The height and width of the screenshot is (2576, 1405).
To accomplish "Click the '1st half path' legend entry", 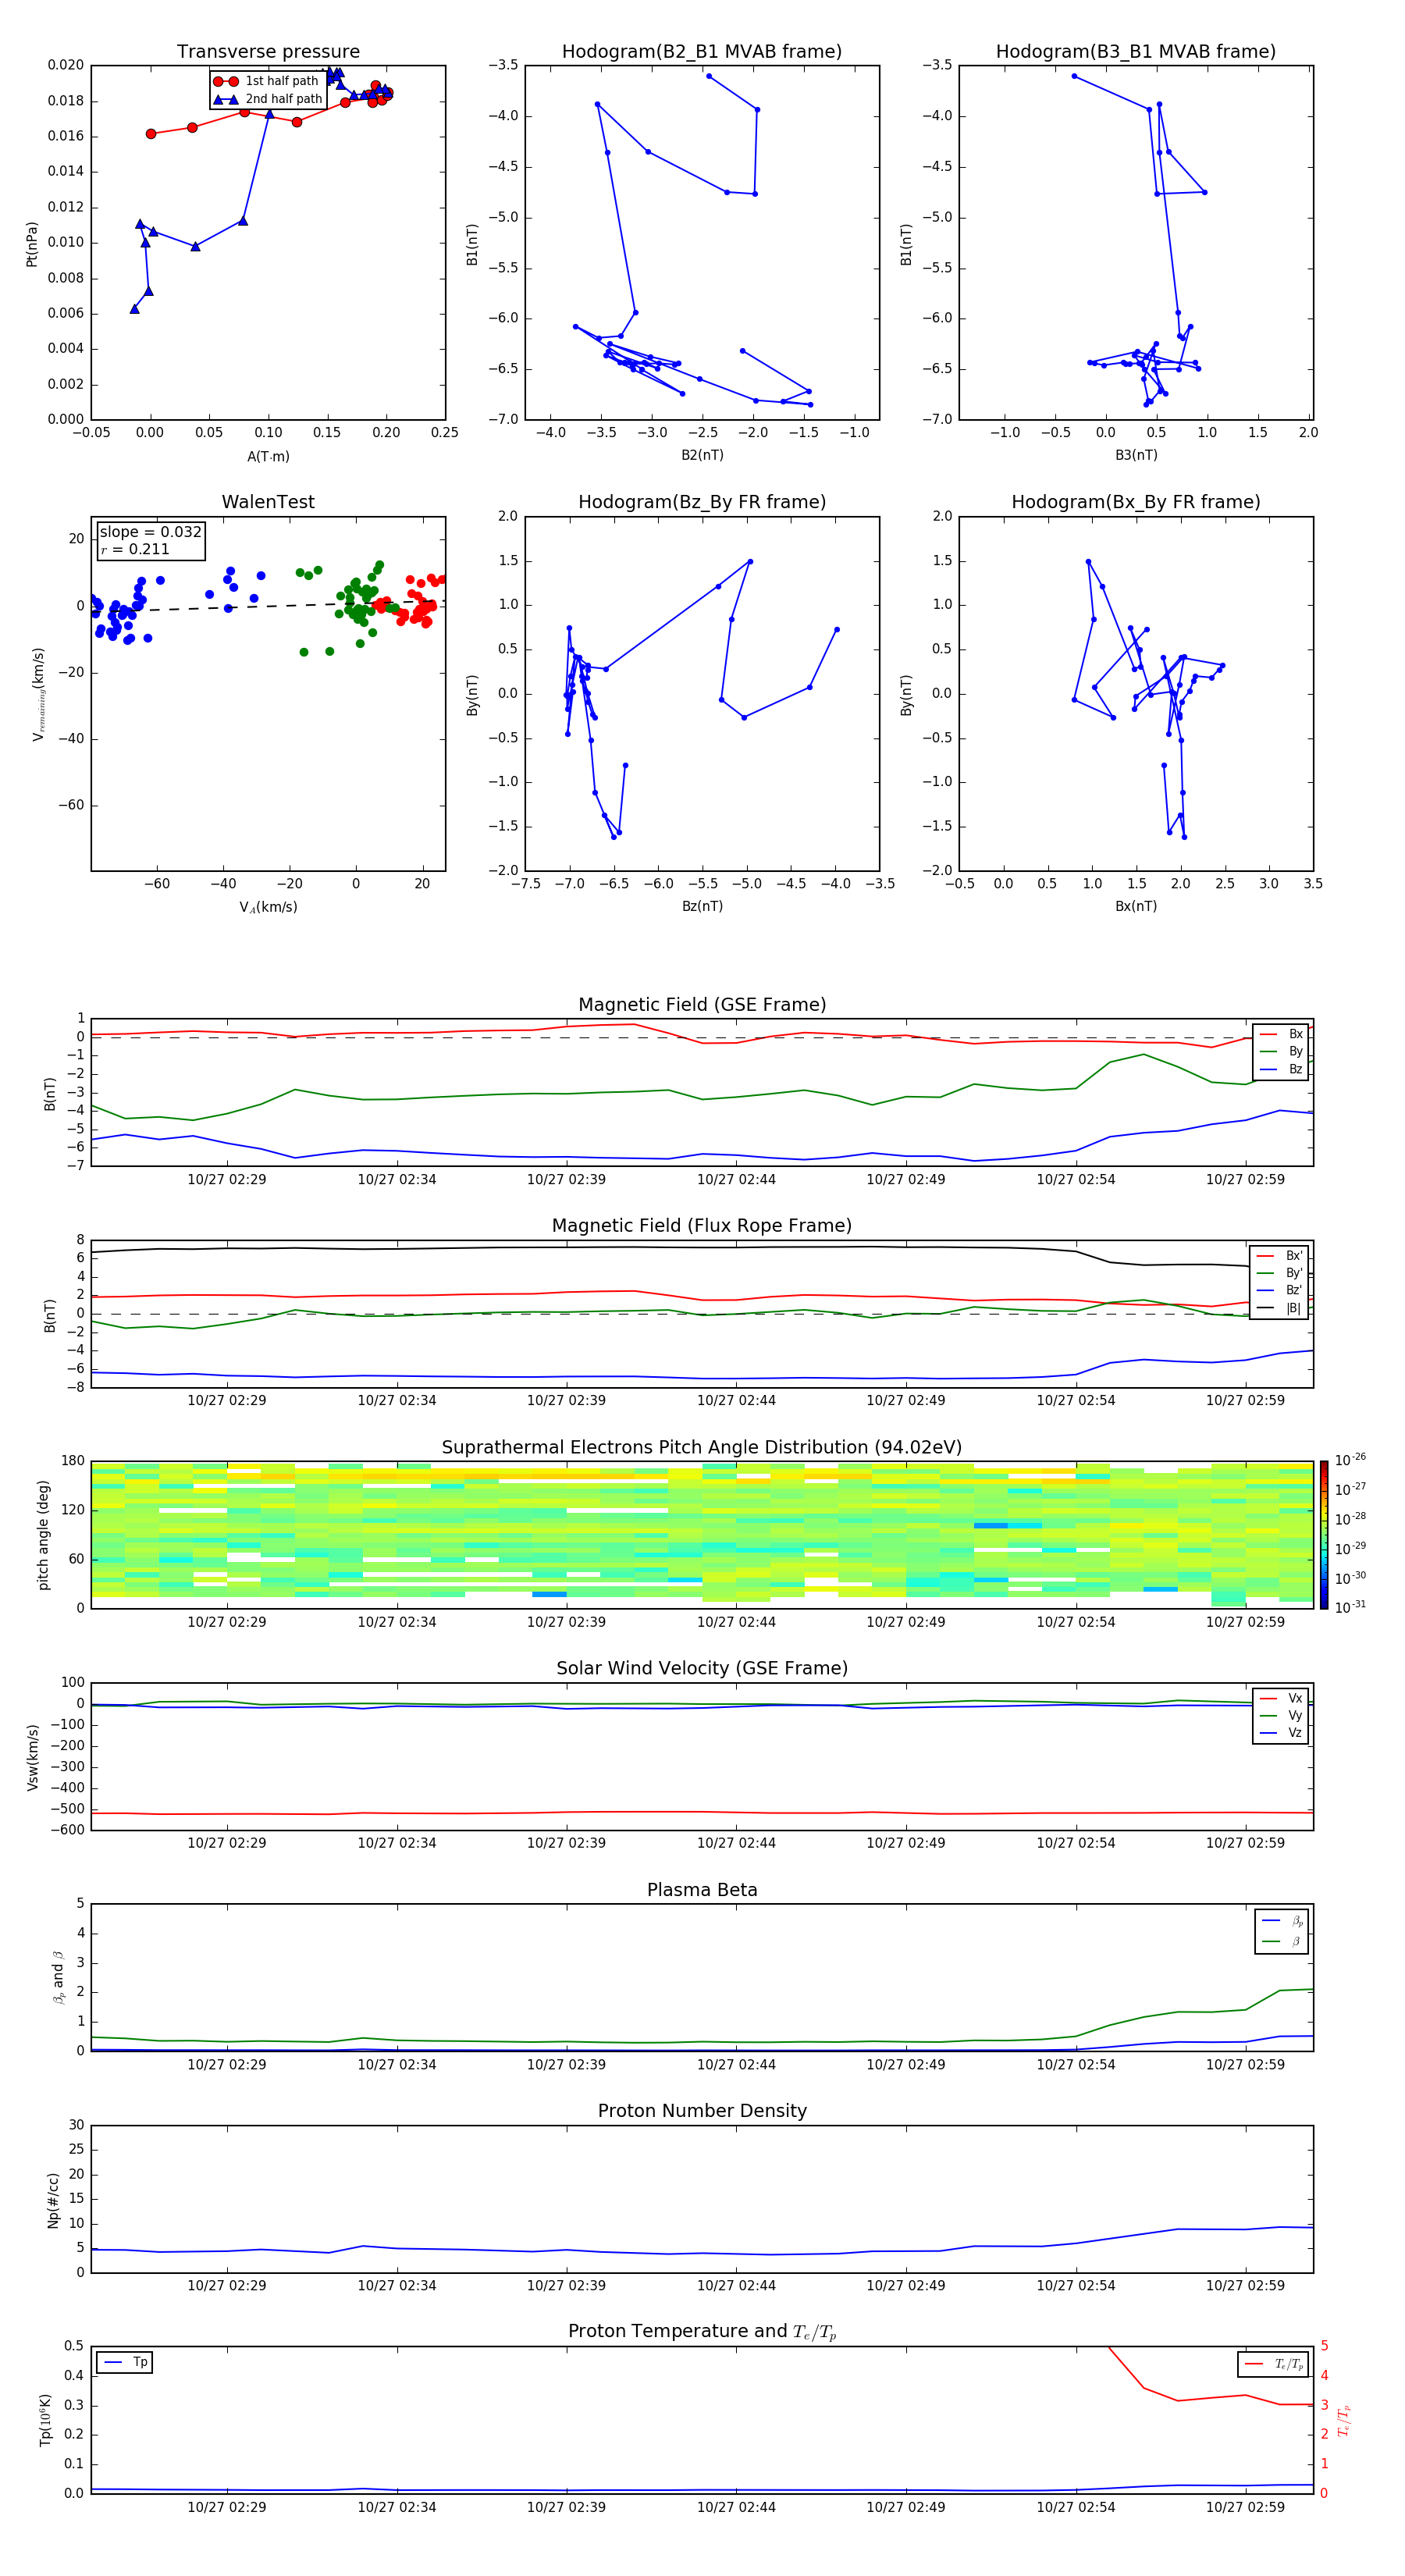I will 266,81.
